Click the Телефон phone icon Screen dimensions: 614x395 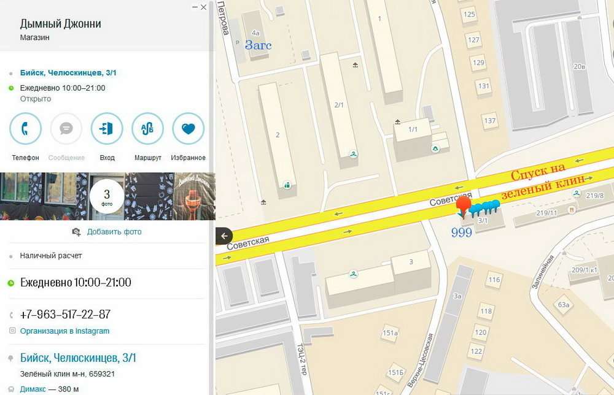pos(25,129)
